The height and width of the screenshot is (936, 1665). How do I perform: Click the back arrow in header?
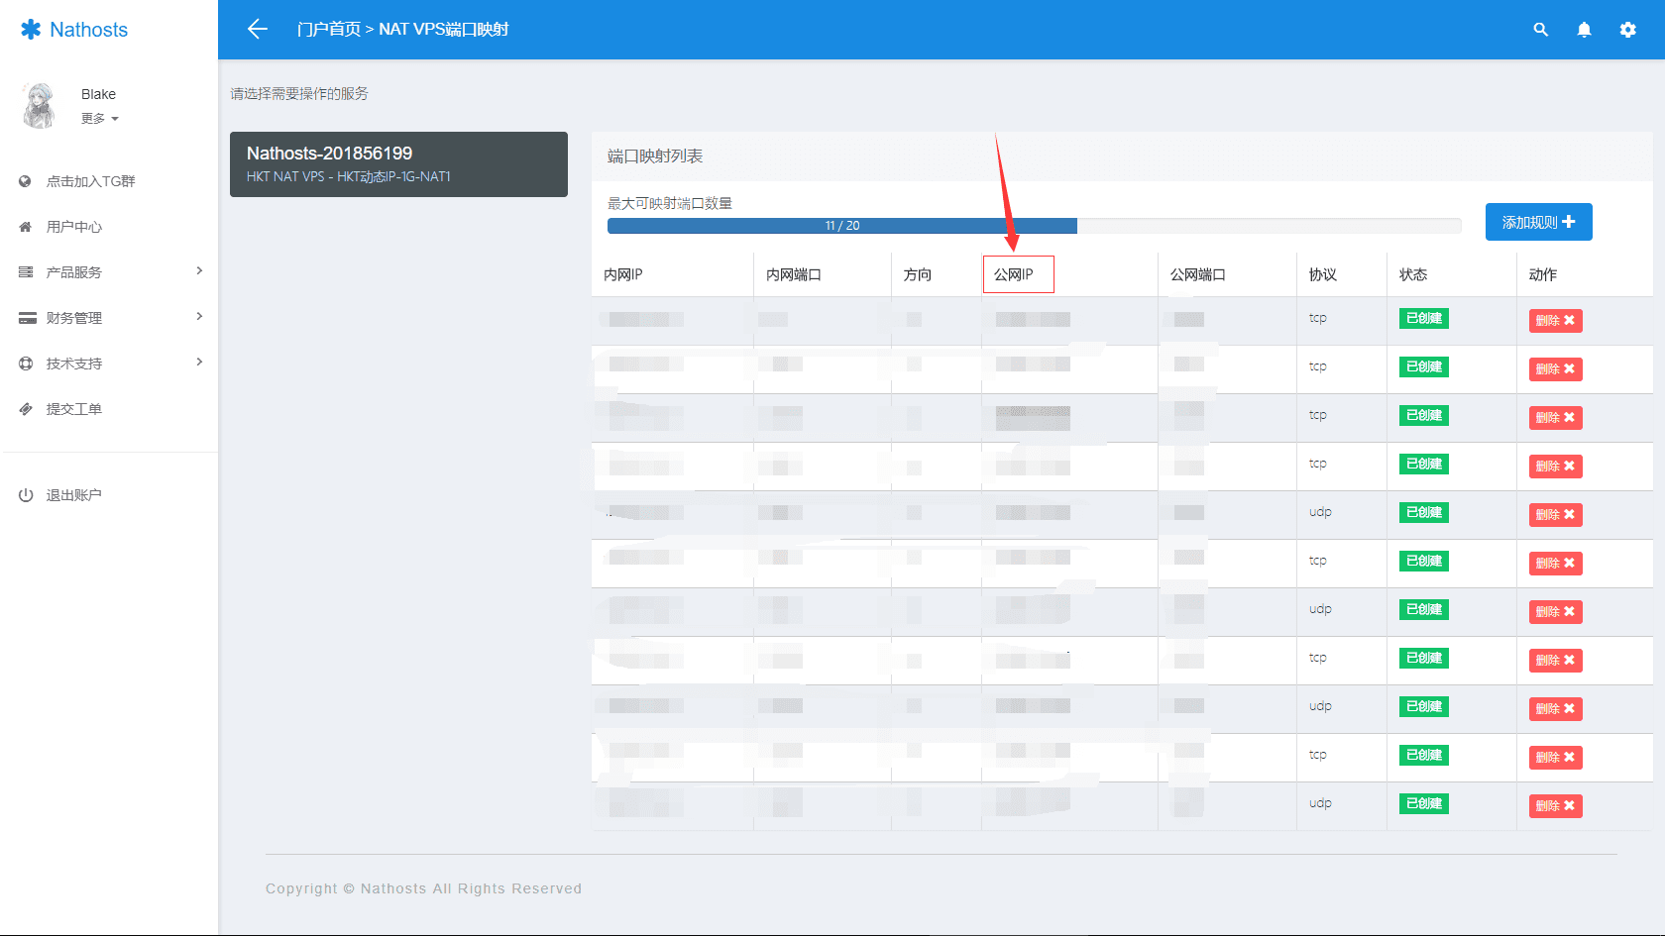258,30
